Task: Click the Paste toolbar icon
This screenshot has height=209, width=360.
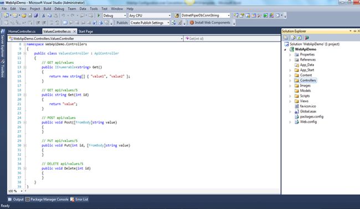Action: (x=55, y=16)
